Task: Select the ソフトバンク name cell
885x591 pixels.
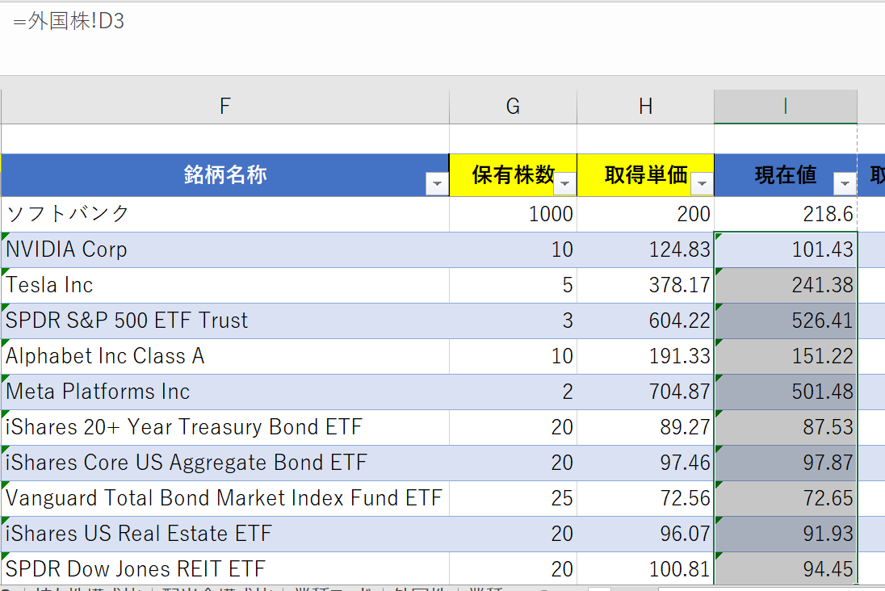Action: 225,214
